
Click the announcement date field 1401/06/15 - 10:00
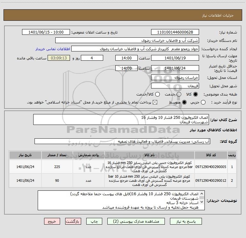tap(46, 32)
